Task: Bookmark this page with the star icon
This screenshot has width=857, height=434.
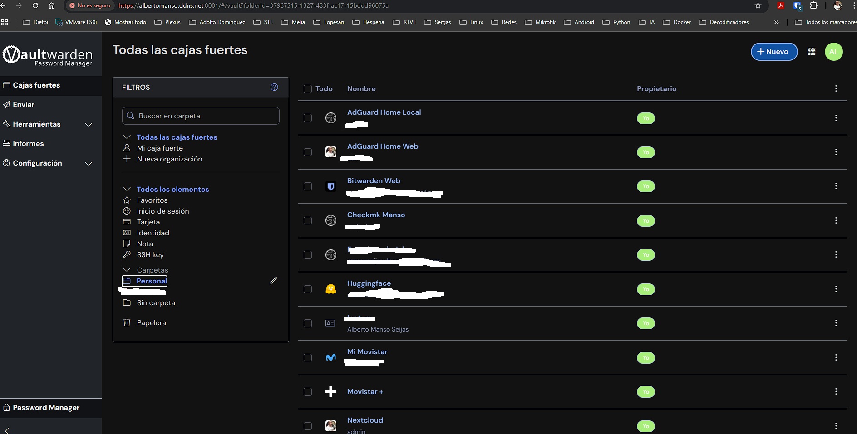Action: [758, 5]
